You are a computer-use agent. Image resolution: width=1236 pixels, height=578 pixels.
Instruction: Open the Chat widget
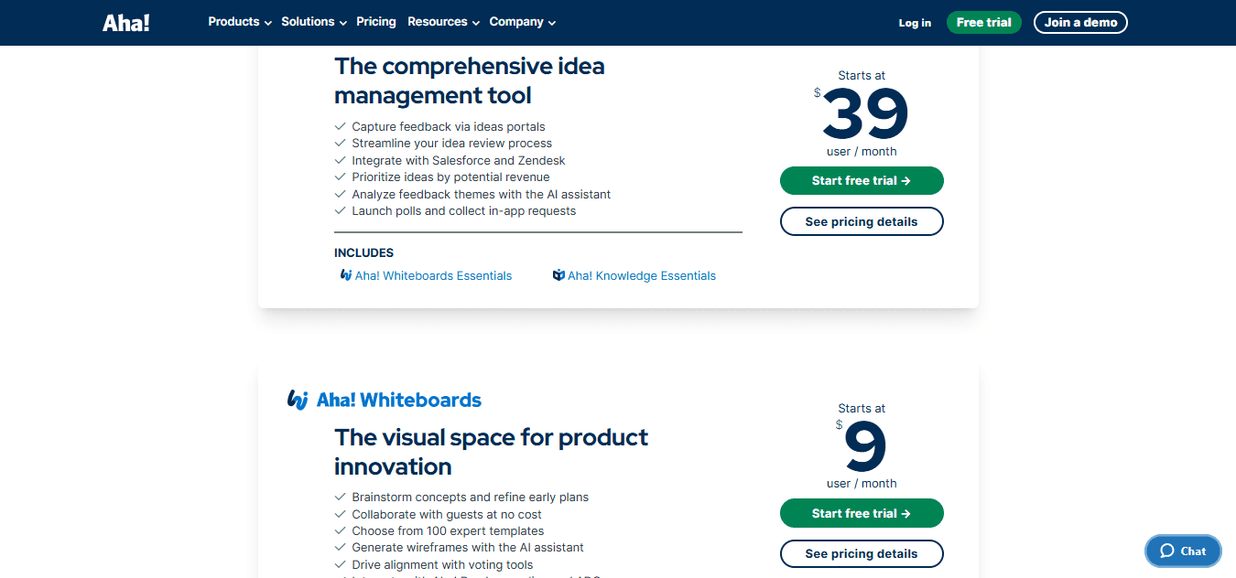coord(1183,551)
